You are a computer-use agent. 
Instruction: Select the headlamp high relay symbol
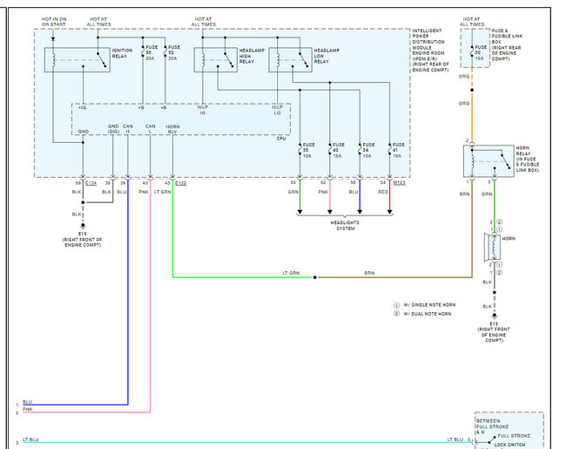tap(215, 59)
